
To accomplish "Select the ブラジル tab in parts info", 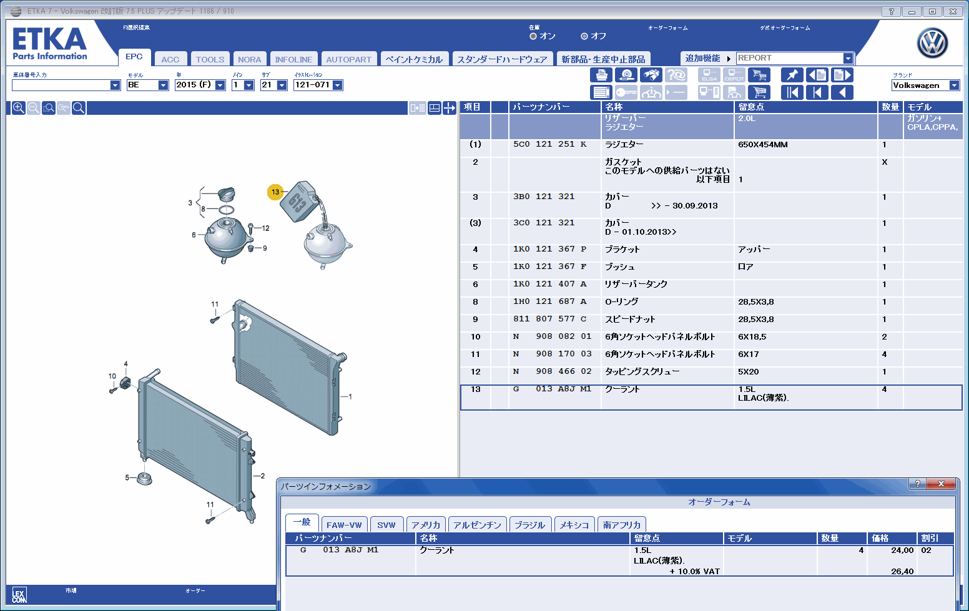I will [x=530, y=525].
